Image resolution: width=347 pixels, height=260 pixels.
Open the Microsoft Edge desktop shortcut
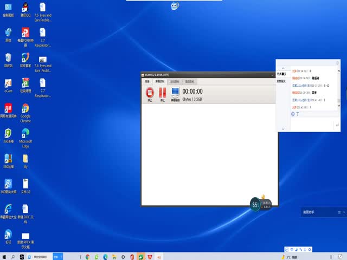tap(25, 134)
